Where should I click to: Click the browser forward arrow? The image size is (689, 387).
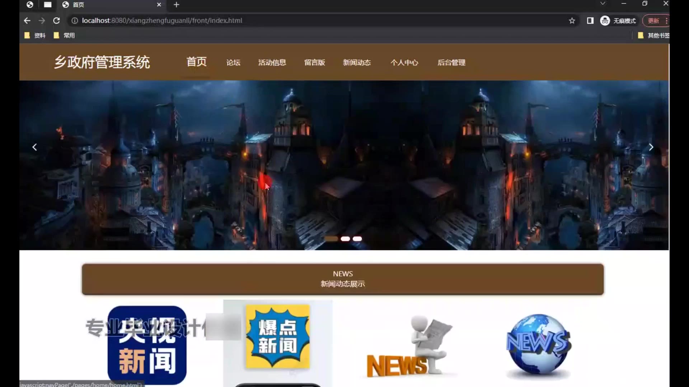tap(42, 21)
